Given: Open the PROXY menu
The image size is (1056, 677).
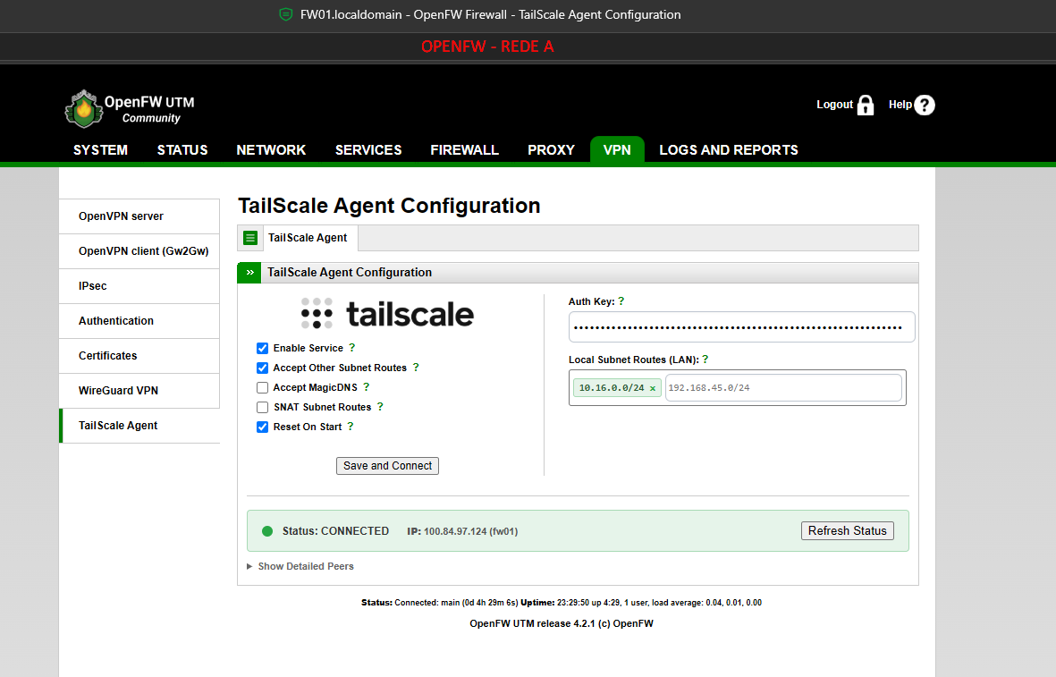Looking at the screenshot, I should (551, 149).
